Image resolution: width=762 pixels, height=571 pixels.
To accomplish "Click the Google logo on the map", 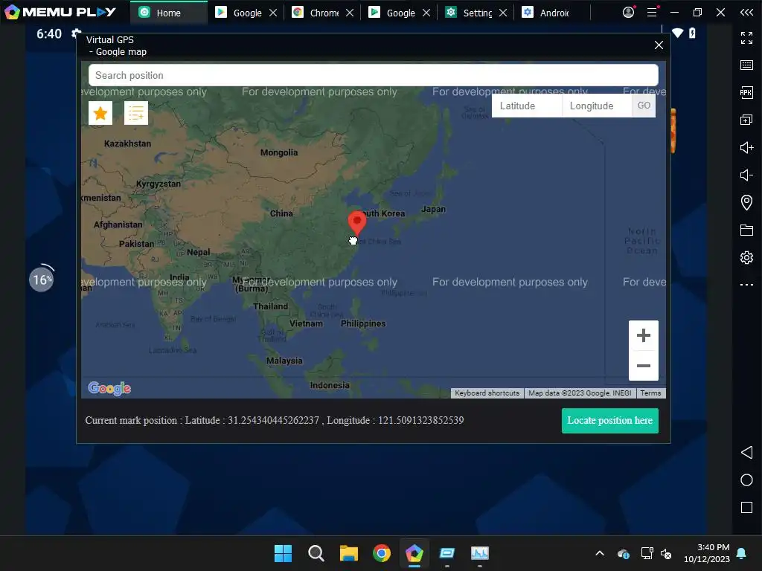I will click(109, 388).
